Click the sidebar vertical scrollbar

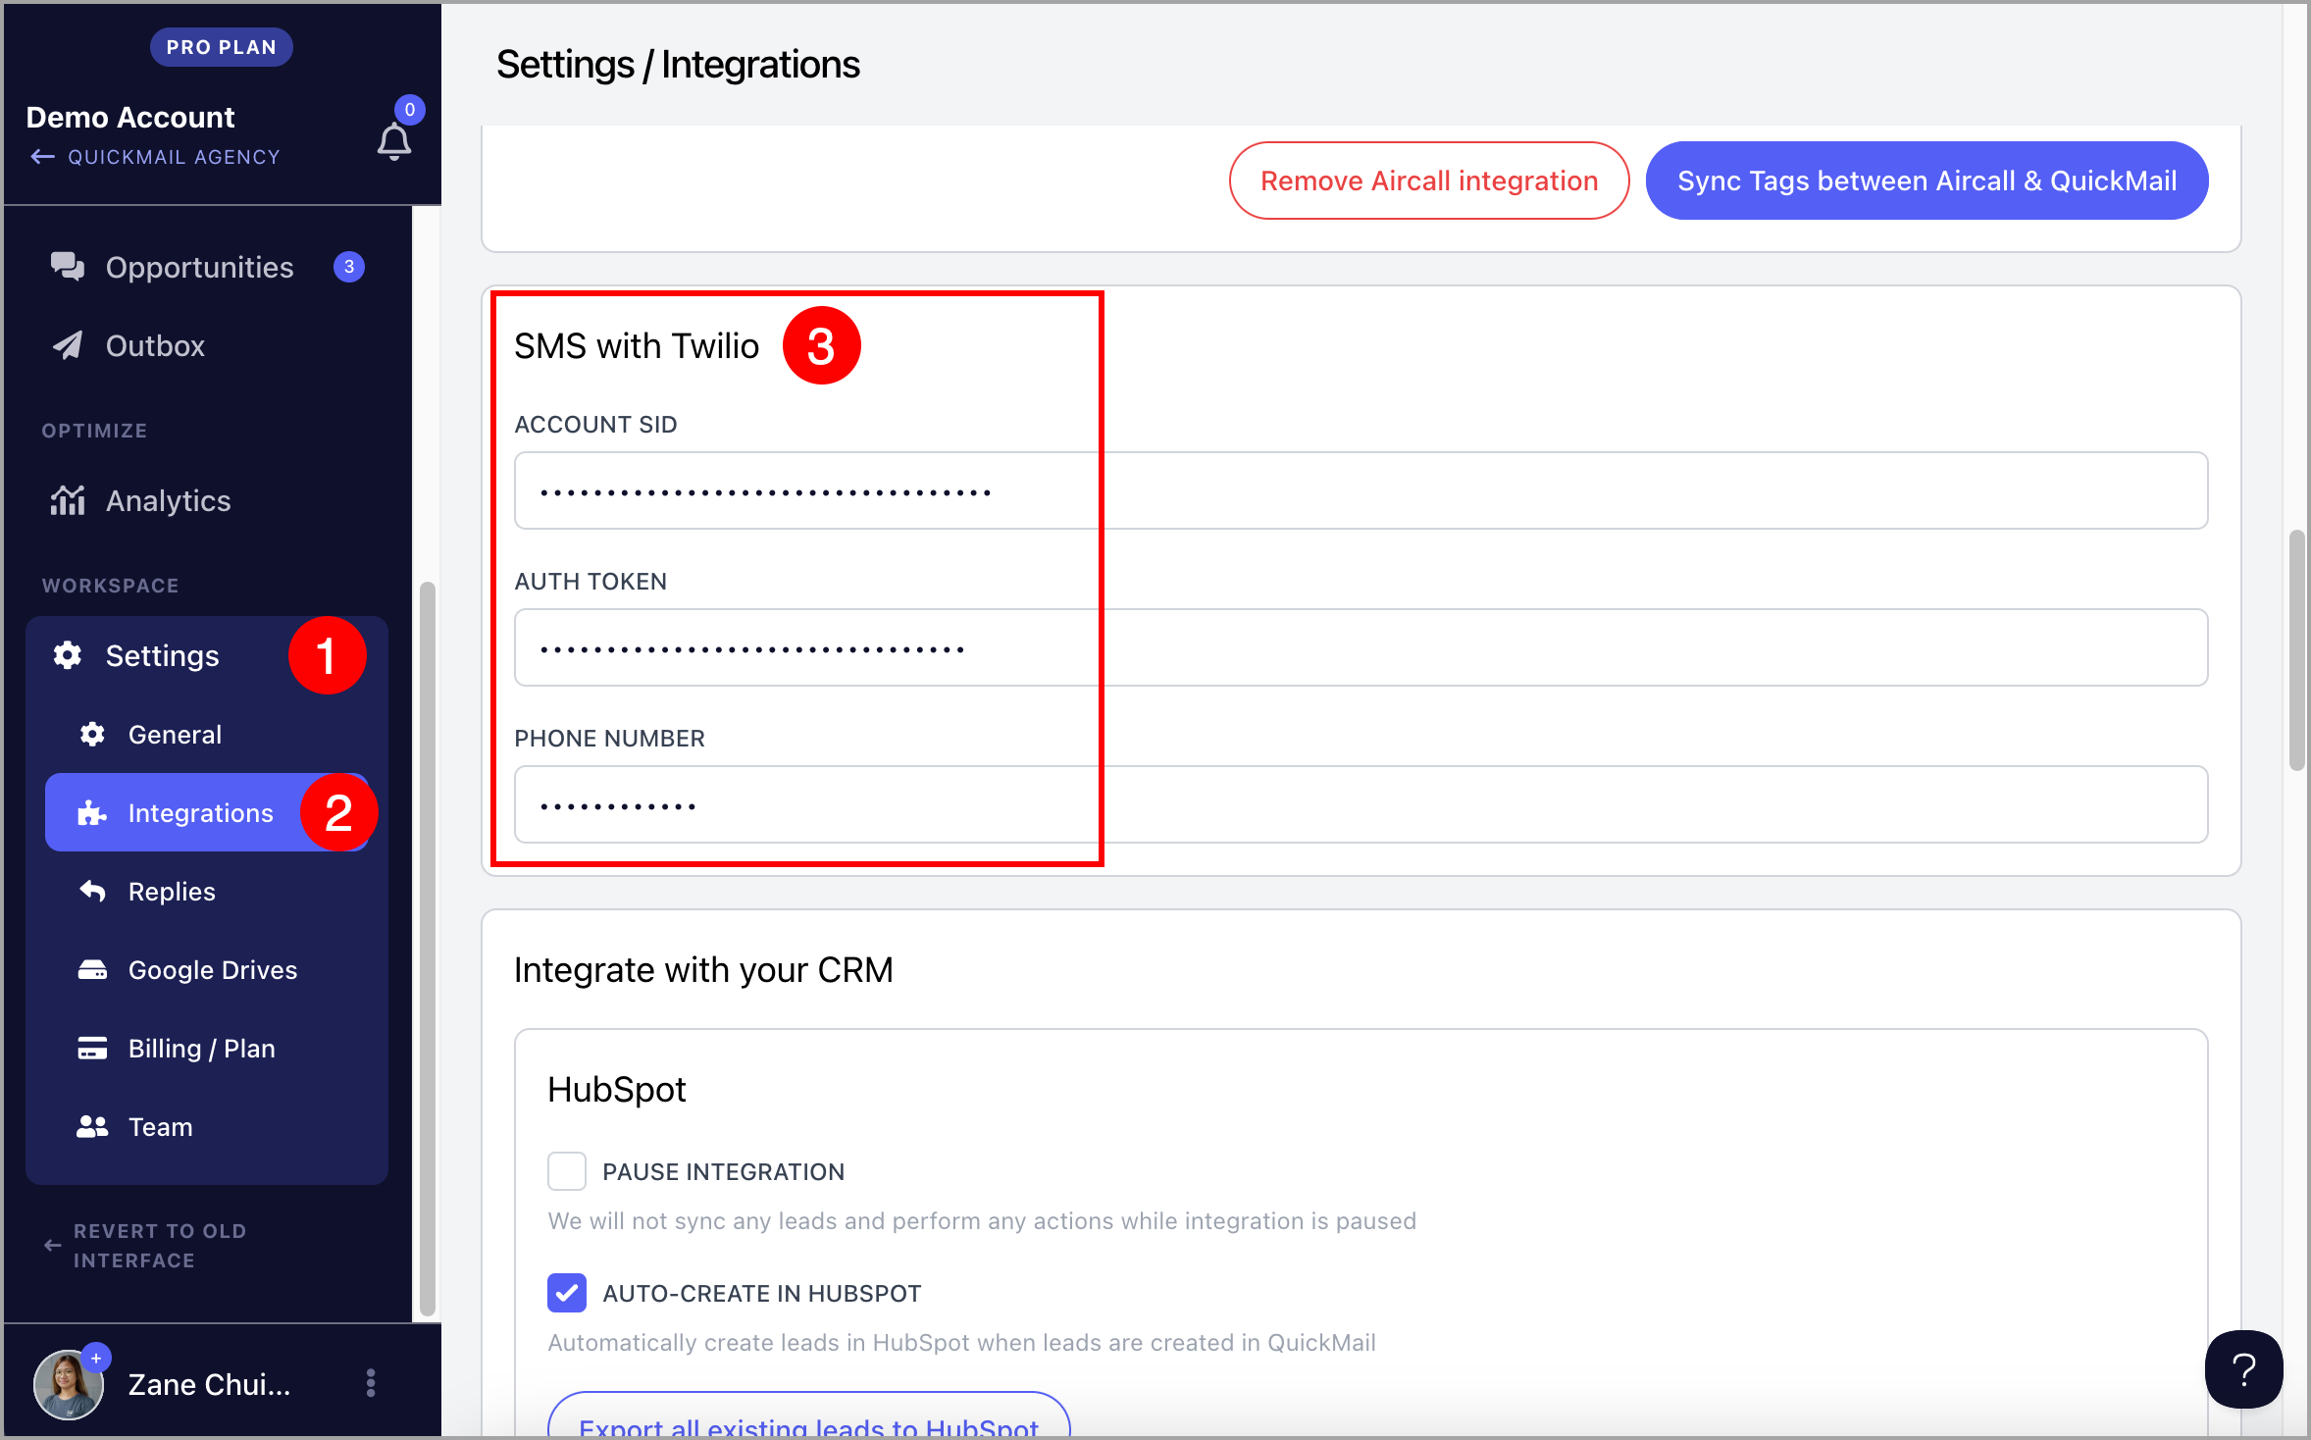427,948
